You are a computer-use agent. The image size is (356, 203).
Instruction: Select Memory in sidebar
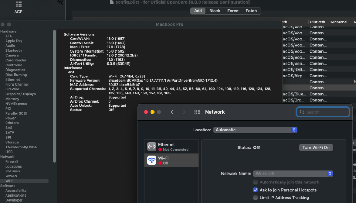point(12,99)
